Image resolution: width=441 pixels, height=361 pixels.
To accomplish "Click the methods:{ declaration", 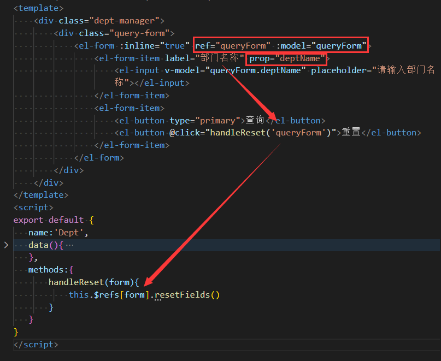I will (x=51, y=270).
